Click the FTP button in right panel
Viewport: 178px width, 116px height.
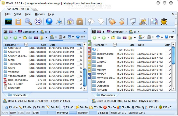click(x=169, y=37)
